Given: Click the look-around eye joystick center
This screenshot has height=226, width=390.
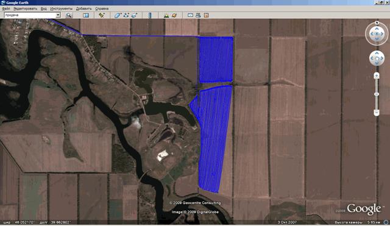Looking at the screenshot, I should point(377,34).
